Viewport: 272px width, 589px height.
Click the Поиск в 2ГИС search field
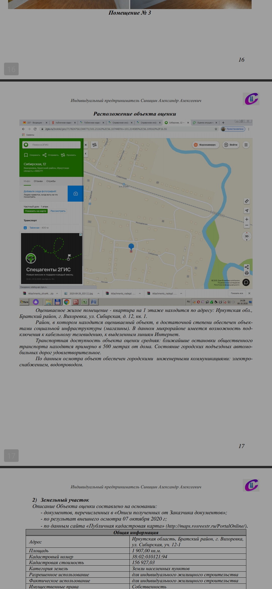pos(52,145)
